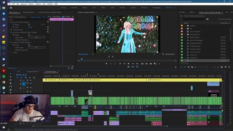Image resolution: width=233 pixels, height=131 pixels.
Task: Step back one frame
Action: (125, 64)
